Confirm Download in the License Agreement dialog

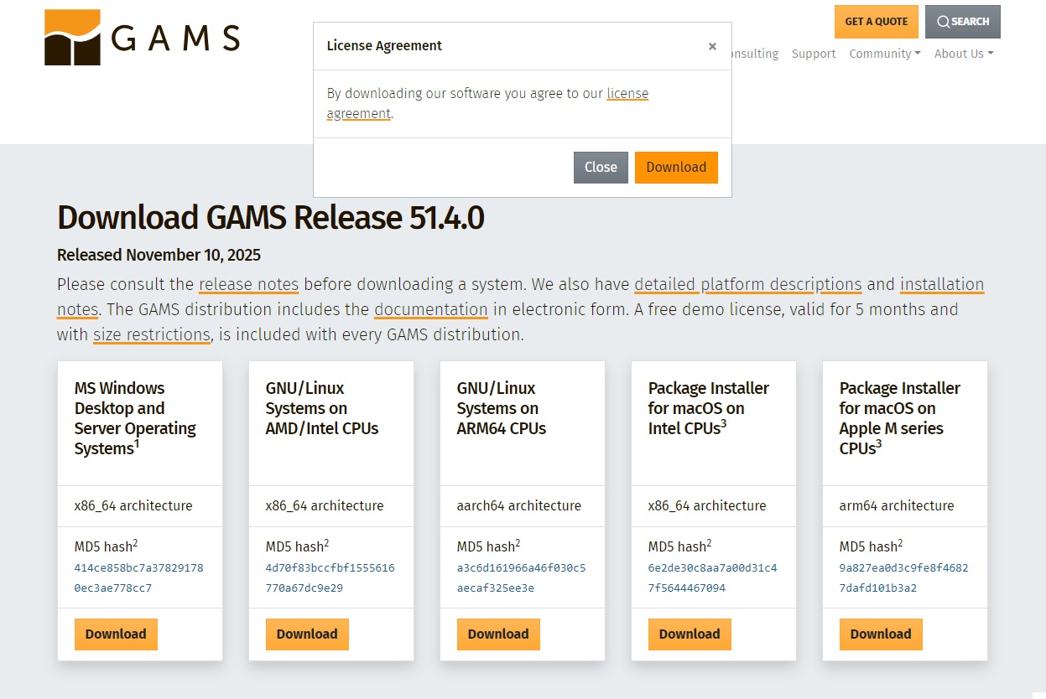676,167
